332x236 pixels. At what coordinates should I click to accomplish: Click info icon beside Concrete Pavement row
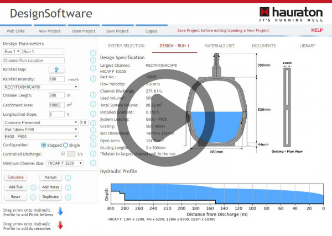tap(93, 123)
